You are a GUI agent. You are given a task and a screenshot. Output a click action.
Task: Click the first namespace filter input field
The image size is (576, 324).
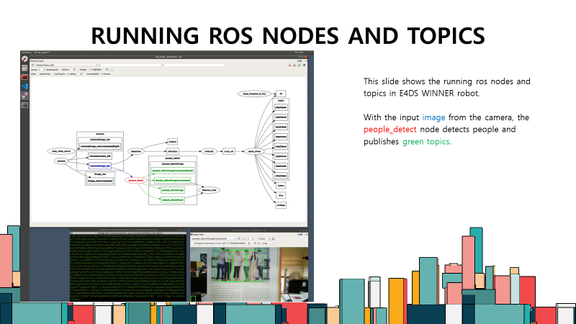coord(130,65)
